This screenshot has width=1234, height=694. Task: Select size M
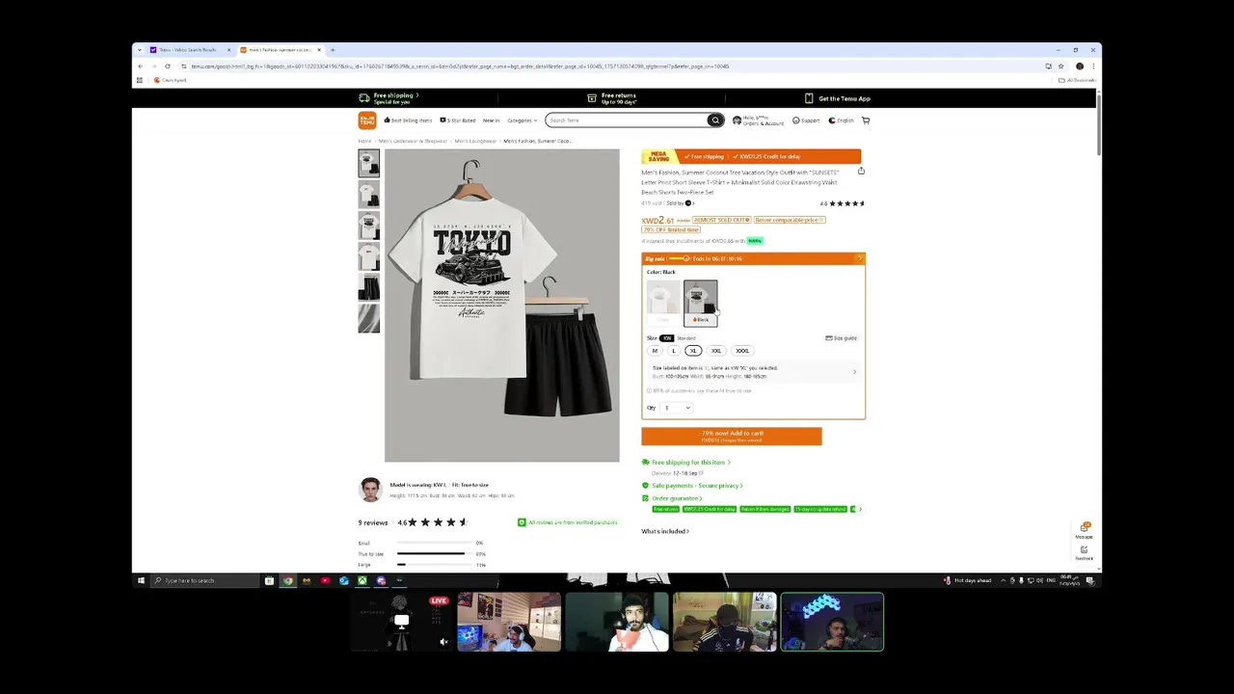click(x=655, y=351)
